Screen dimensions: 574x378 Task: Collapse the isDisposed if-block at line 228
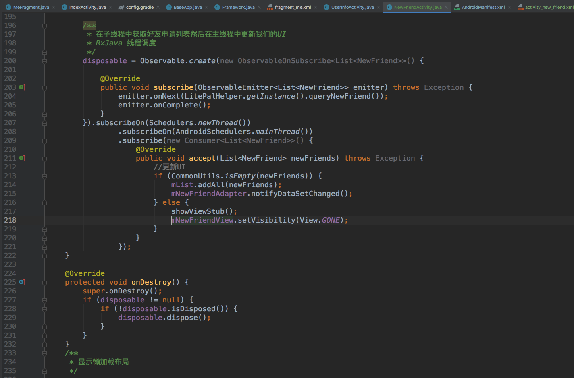point(44,309)
